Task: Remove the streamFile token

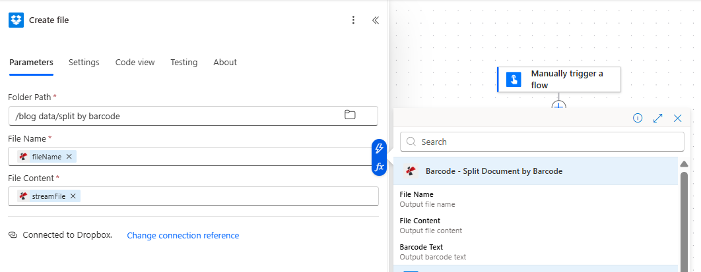Action: click(x=73, y=196)
